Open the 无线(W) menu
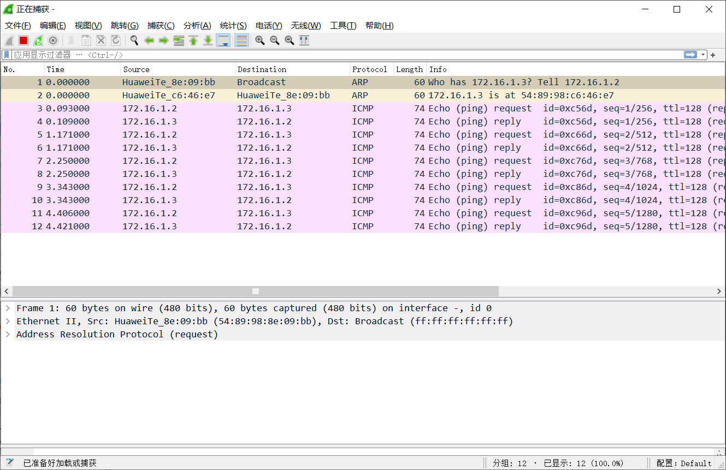 click(306, 26)
